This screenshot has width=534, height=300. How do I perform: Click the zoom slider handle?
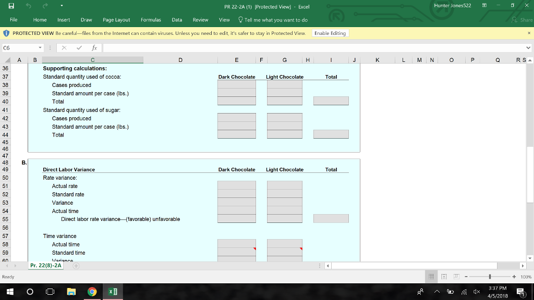click(x=490, y=277)
